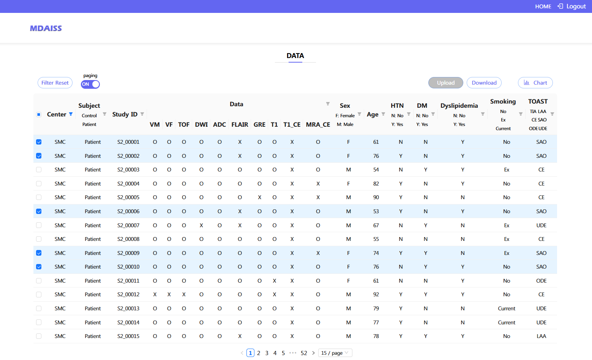Check the row for S2_00003

tap(39, 170)
